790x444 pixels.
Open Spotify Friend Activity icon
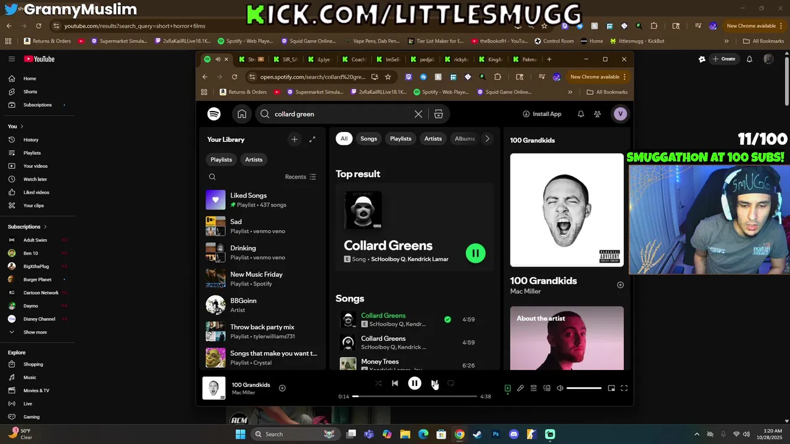tap(597, 114)
